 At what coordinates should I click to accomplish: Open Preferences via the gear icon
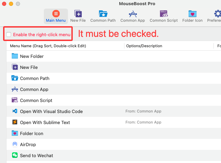tap(218, 14)
